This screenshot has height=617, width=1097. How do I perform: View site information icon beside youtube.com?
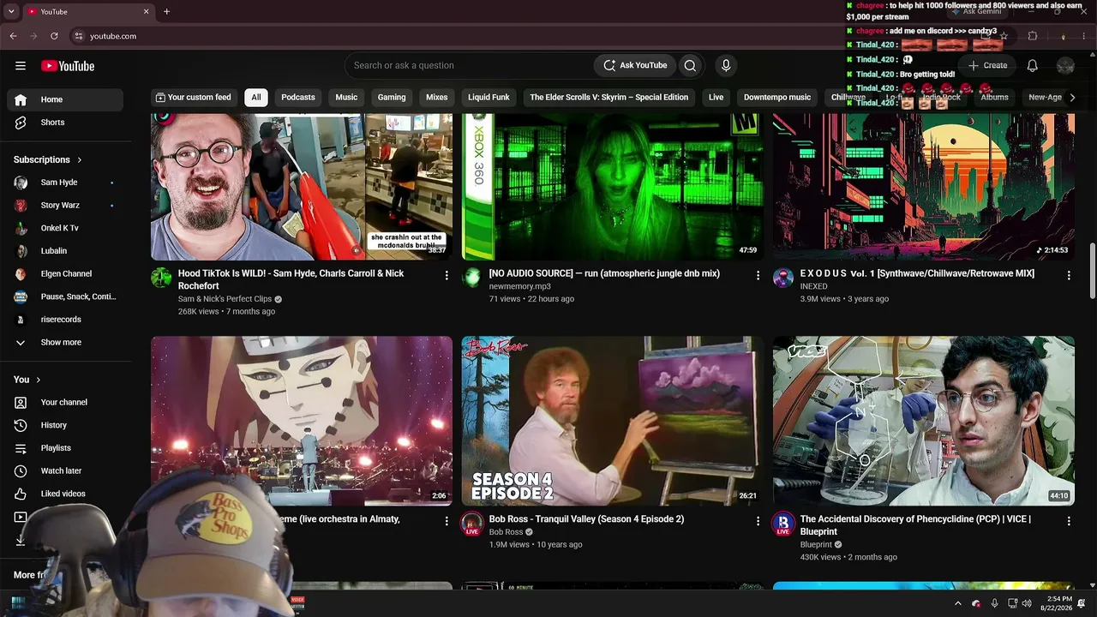(78, 36)
